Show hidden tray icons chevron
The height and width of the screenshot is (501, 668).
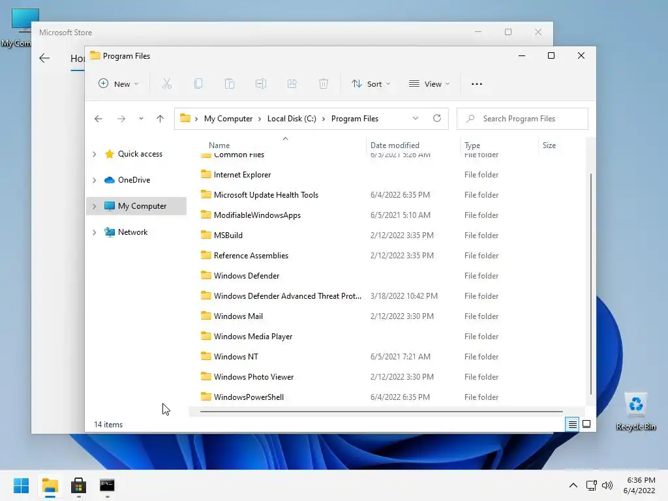click(x=573, y=485)
